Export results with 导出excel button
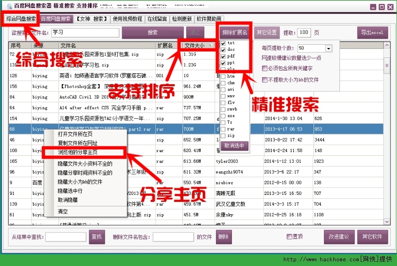397x266 pixels. click(x=372, y=32)
